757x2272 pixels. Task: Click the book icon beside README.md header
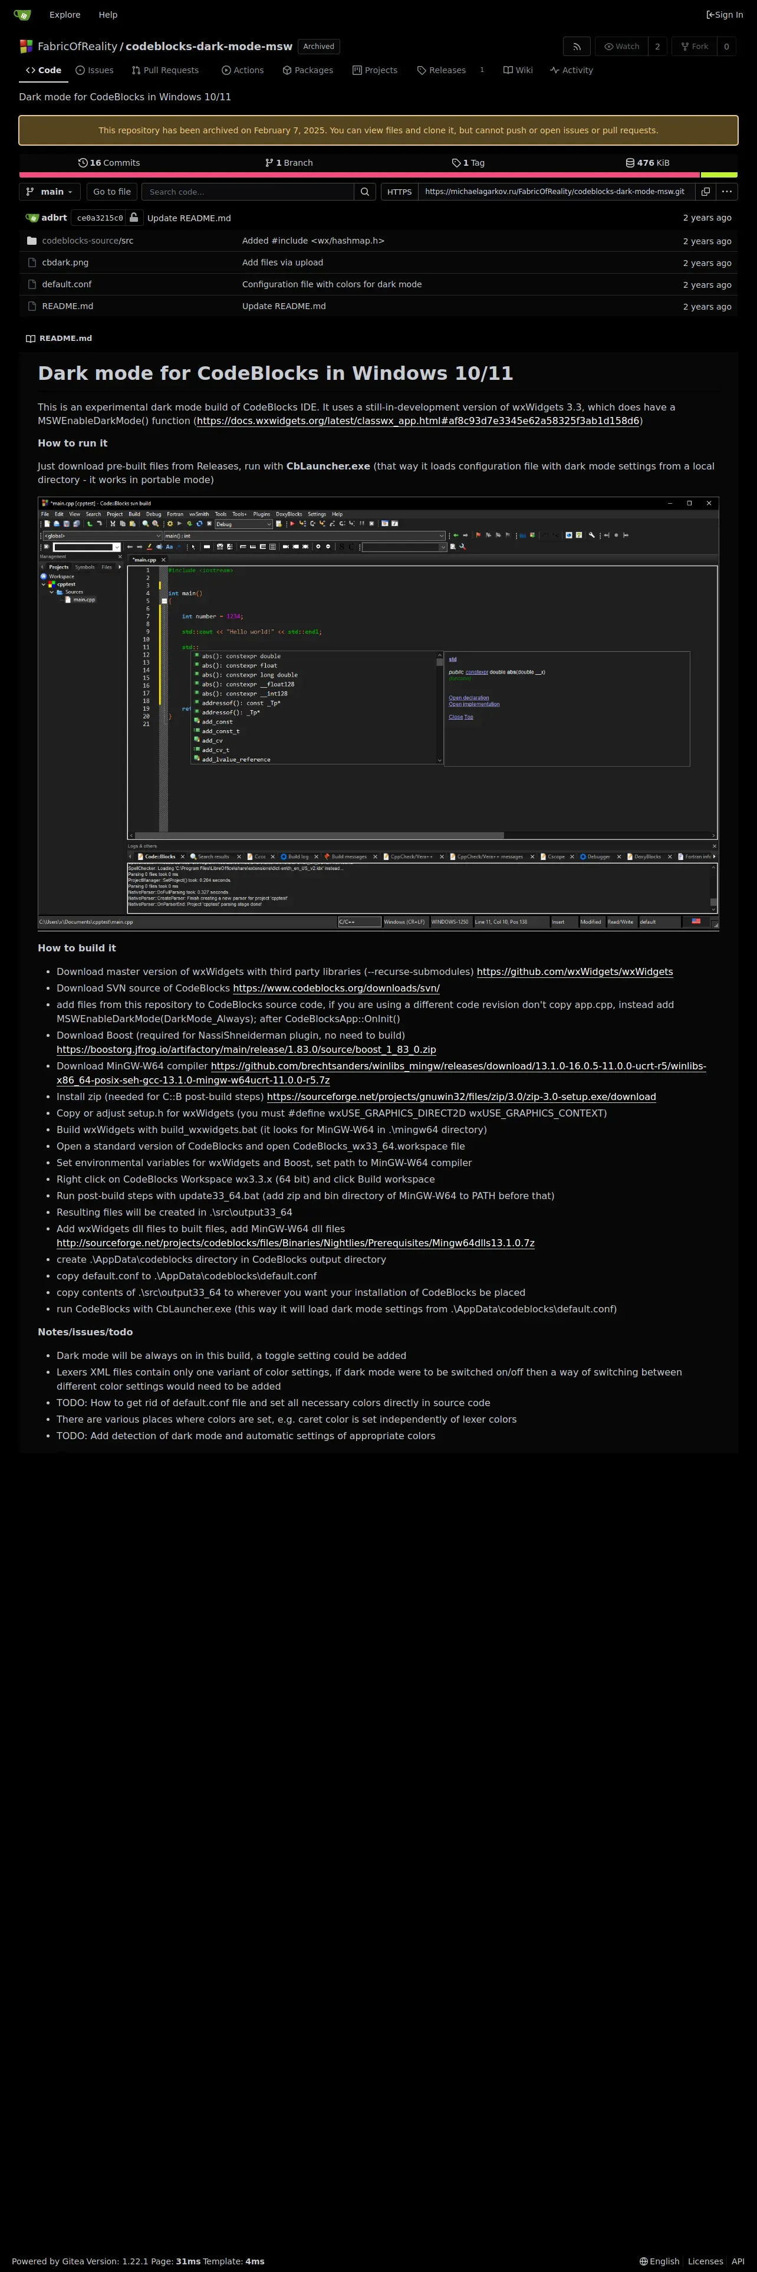coord(31,339)
